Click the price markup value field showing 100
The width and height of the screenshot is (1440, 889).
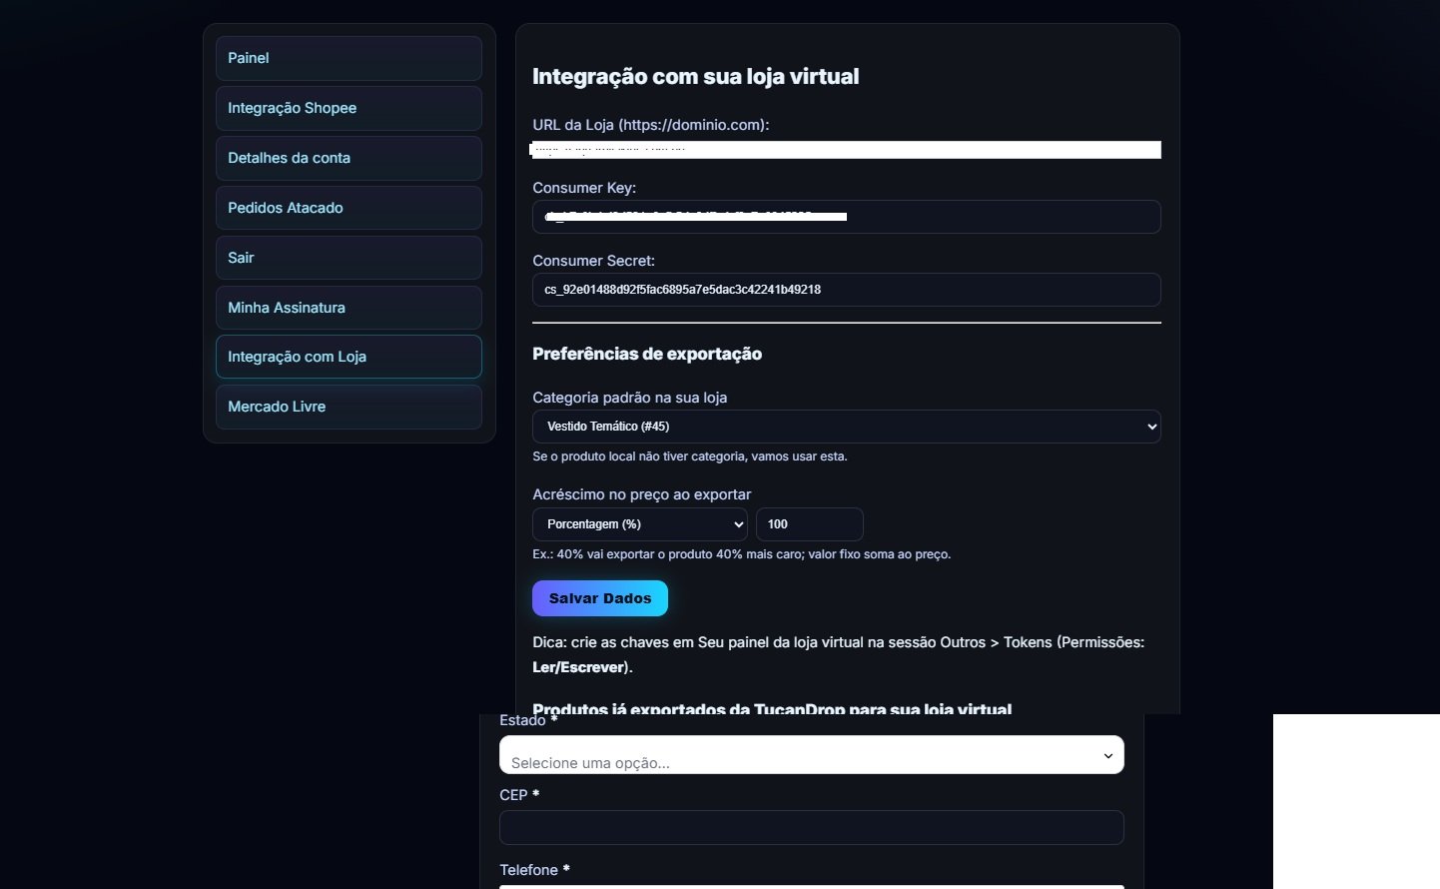(809, 524)
